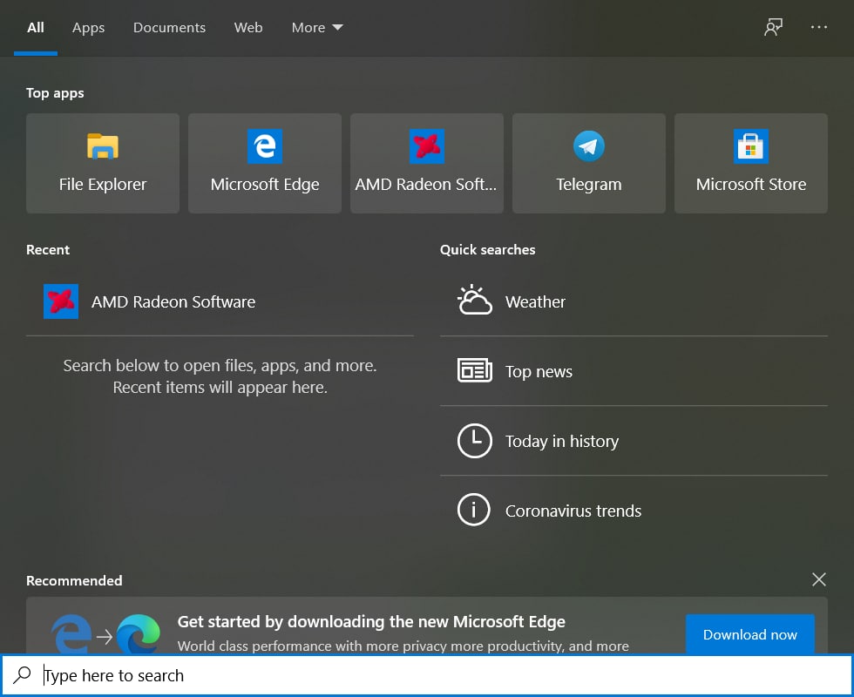Click the 'Top apps' heading
Viewport: 854px width, 697px height.
pos(55,93)
